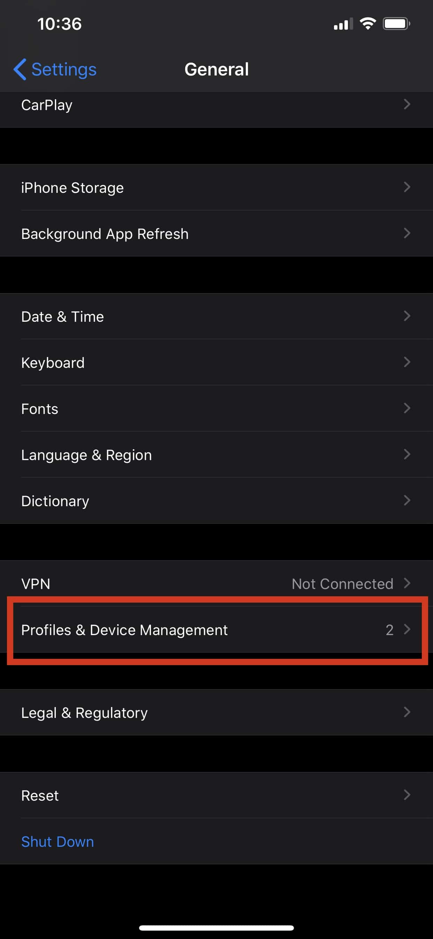The height and width of the screenshot is (939, 433).
Task: Expand the Dictionary row chevron
Action: [407, 500]
